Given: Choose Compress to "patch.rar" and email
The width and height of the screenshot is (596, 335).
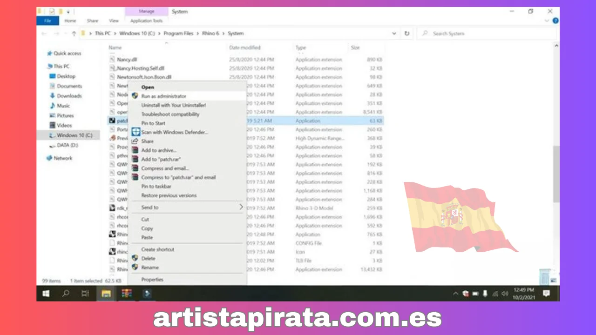Looking at the screenshot, I should [179, 177].
